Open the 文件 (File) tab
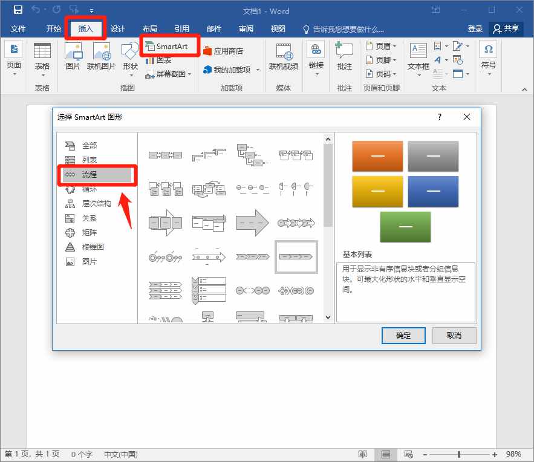 point(18,29)
